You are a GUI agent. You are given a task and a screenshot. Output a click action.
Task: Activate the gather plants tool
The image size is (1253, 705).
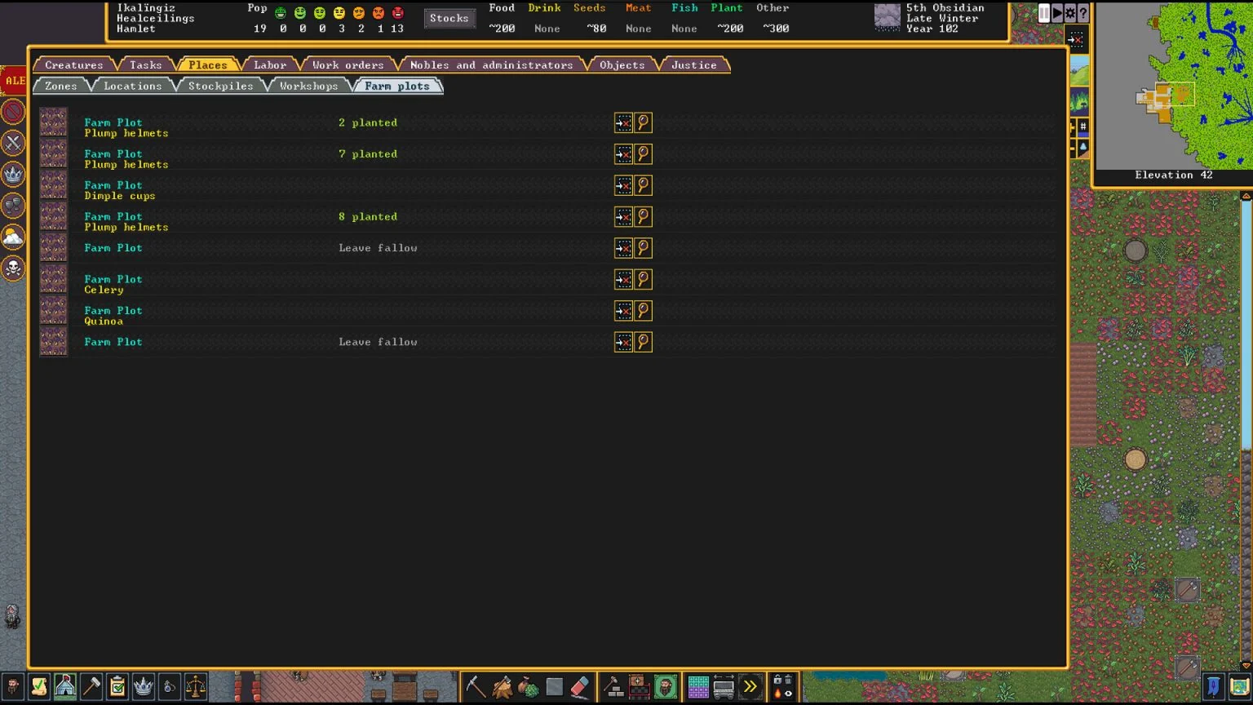click(x=527, y=686)
